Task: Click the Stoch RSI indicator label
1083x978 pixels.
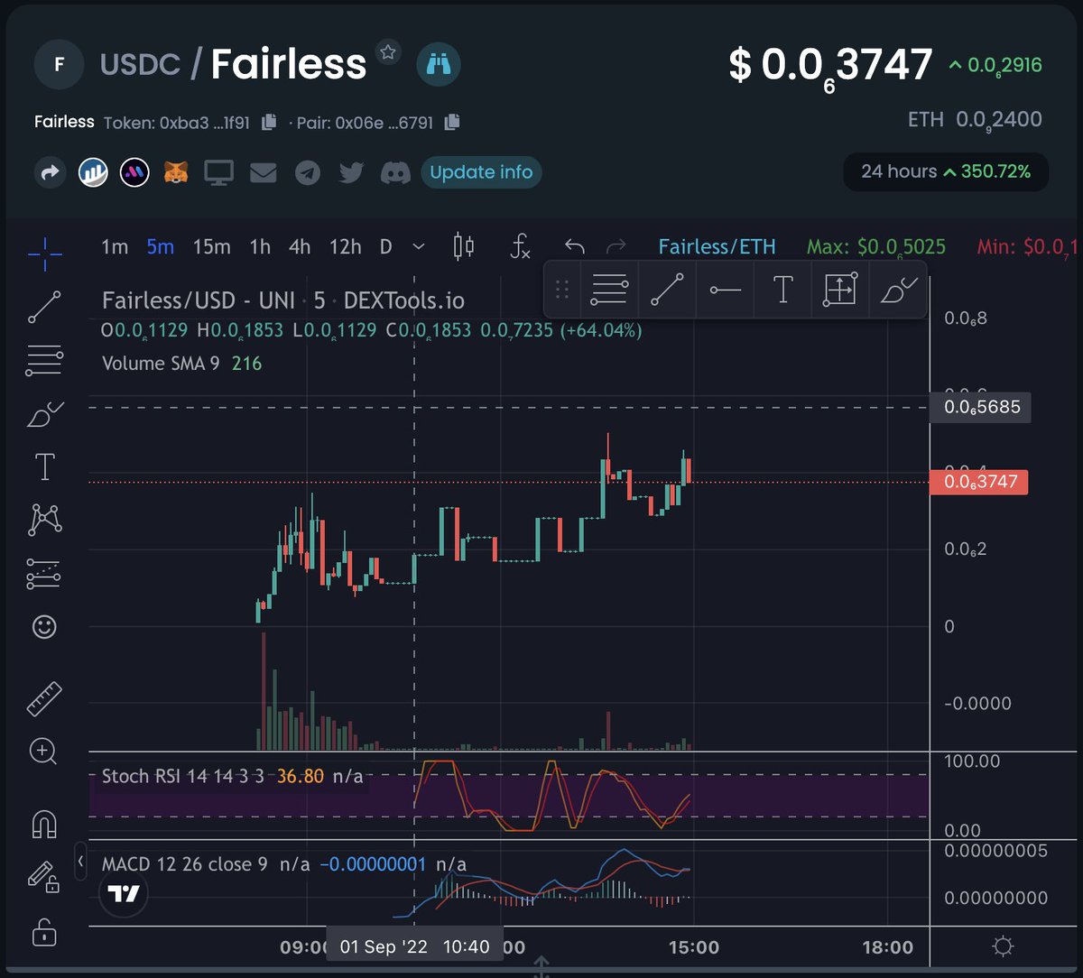Action: (x=183, y=776)
